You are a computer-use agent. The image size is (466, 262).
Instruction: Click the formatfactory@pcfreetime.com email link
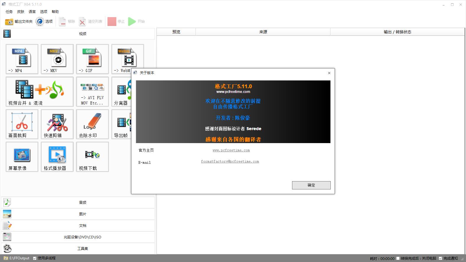click(x=230, y=161)
